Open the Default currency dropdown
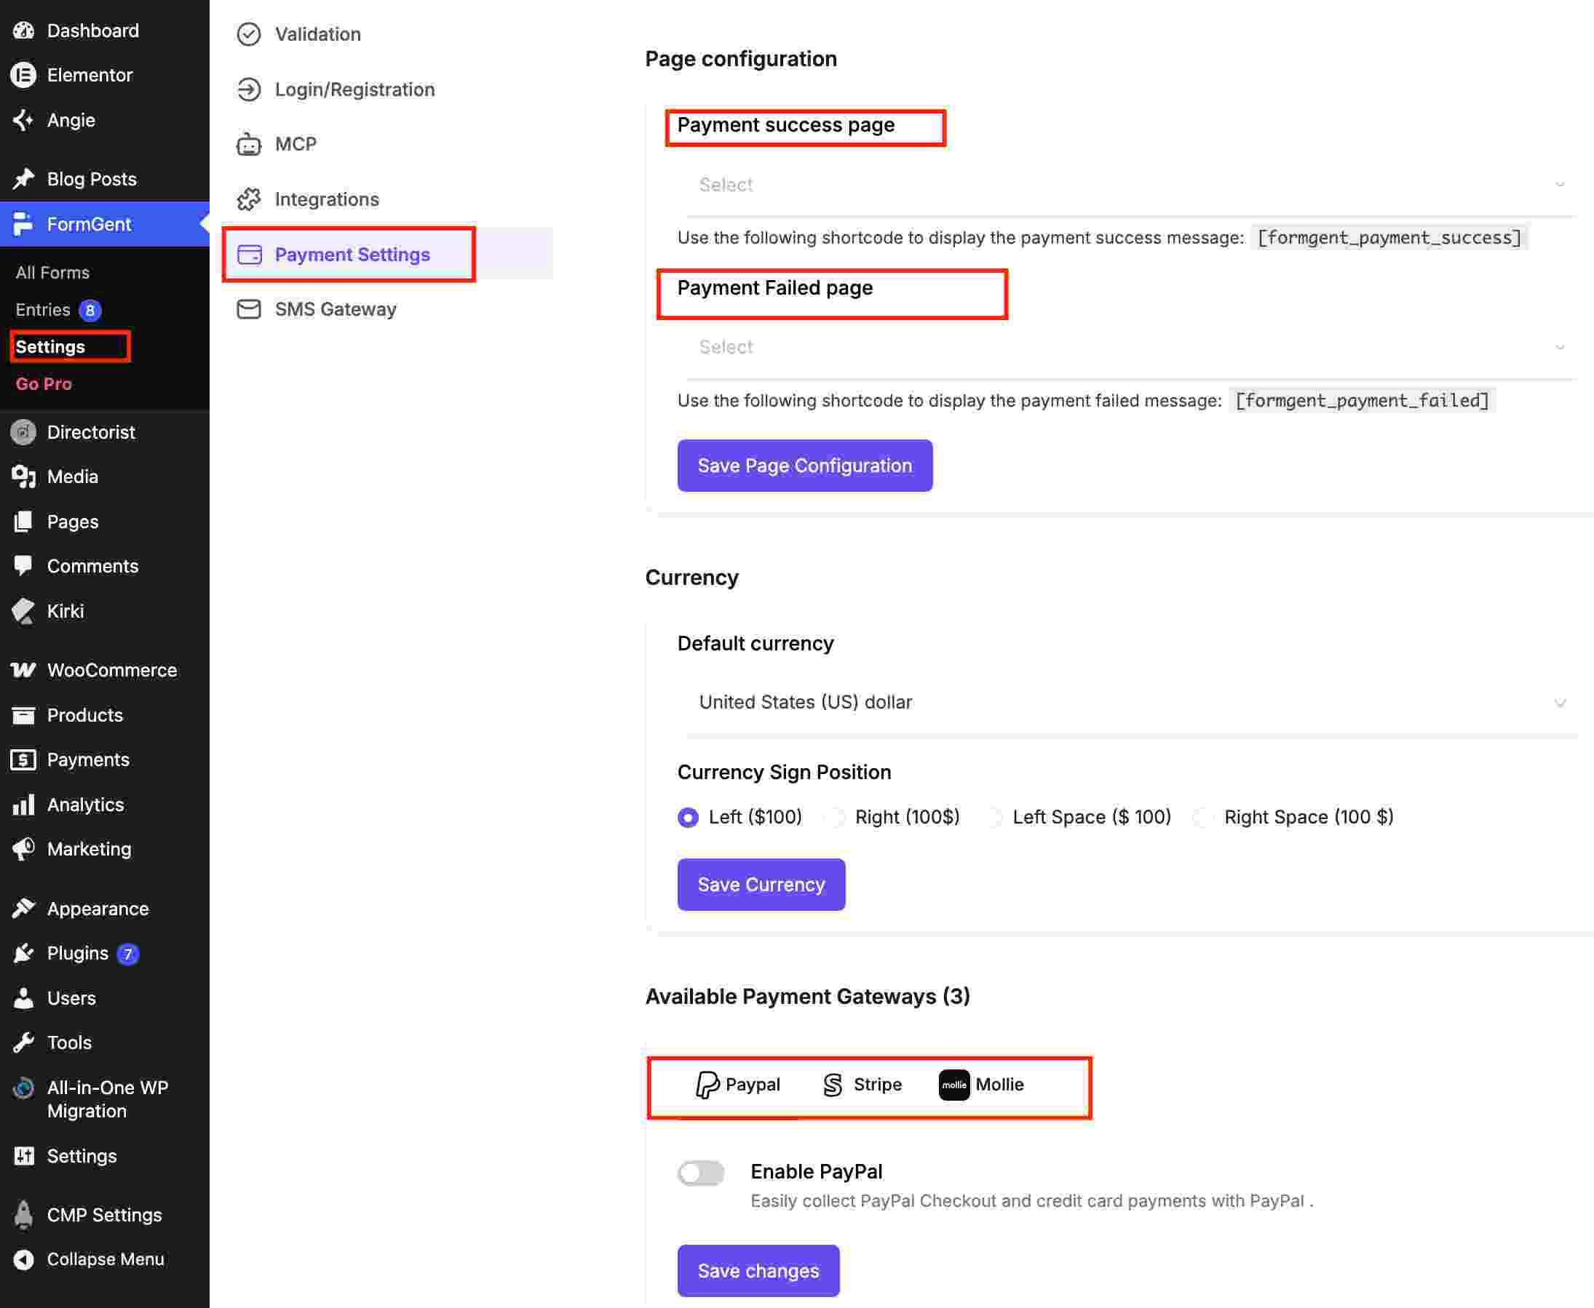The height and width of the screenshot is (1308, 1594). [x=1129, y=703]
